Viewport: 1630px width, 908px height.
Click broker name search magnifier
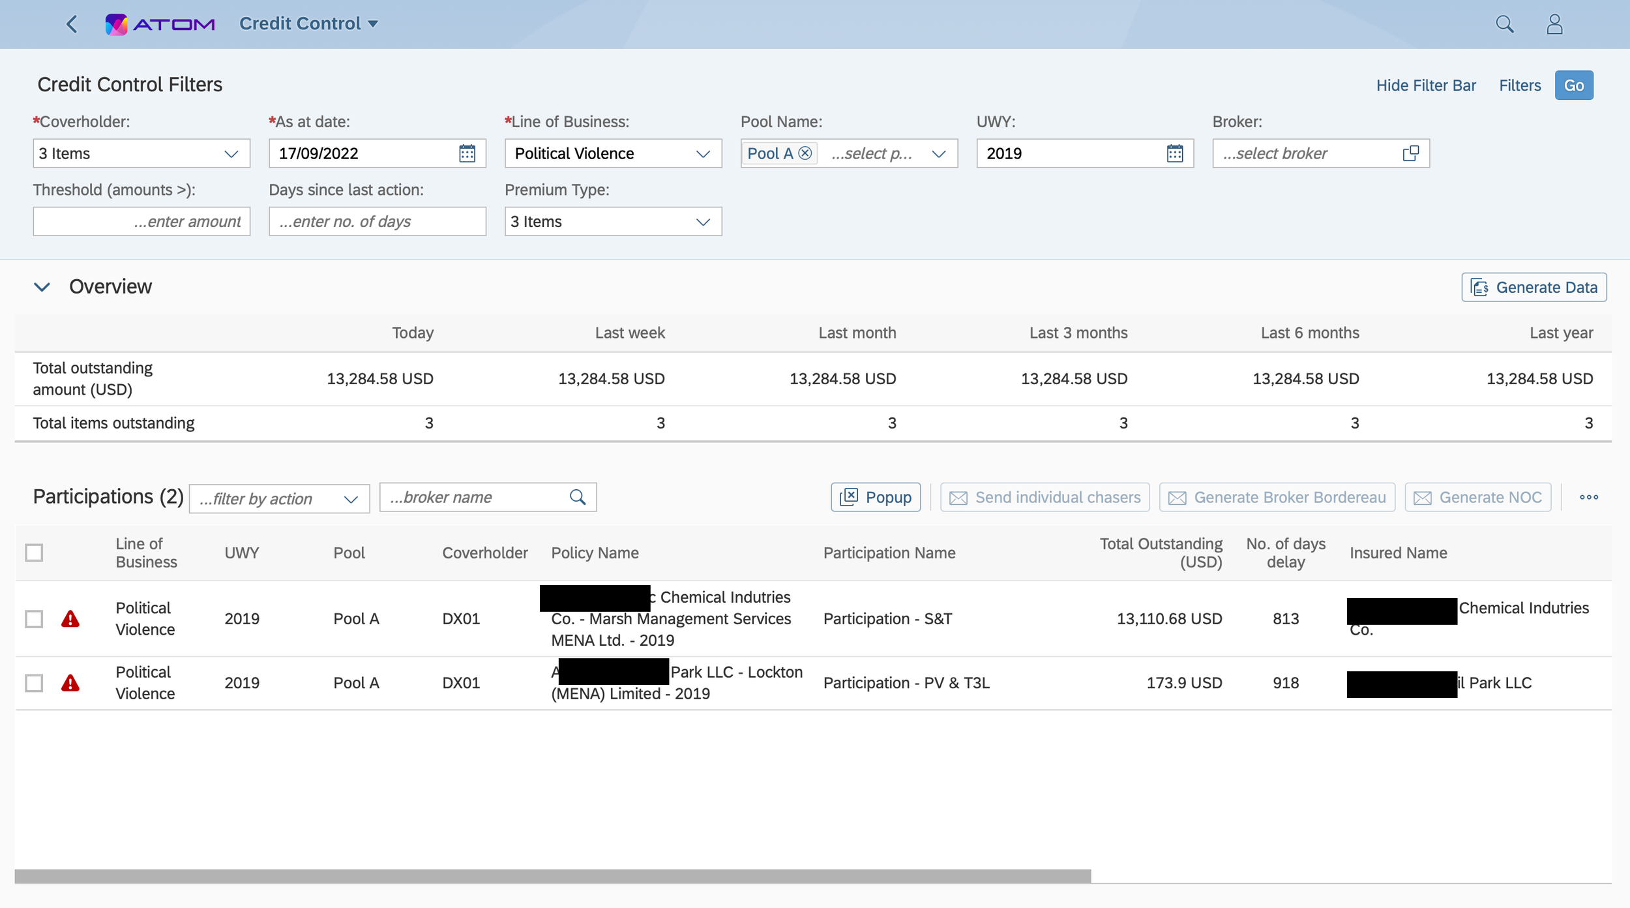[578, 497]
